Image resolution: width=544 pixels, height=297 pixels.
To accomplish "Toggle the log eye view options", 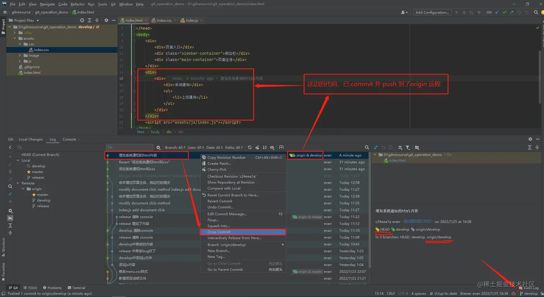I will pos(272,147).
